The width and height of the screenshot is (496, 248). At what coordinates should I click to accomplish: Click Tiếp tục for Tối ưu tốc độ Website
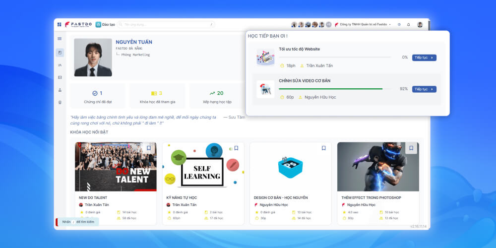[x=424, y=58]
